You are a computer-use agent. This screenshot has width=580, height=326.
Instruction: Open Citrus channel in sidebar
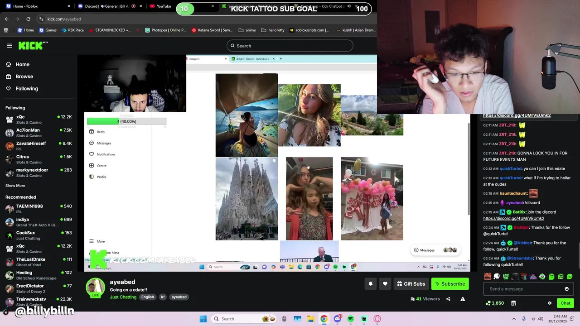[x=39, y=159]
